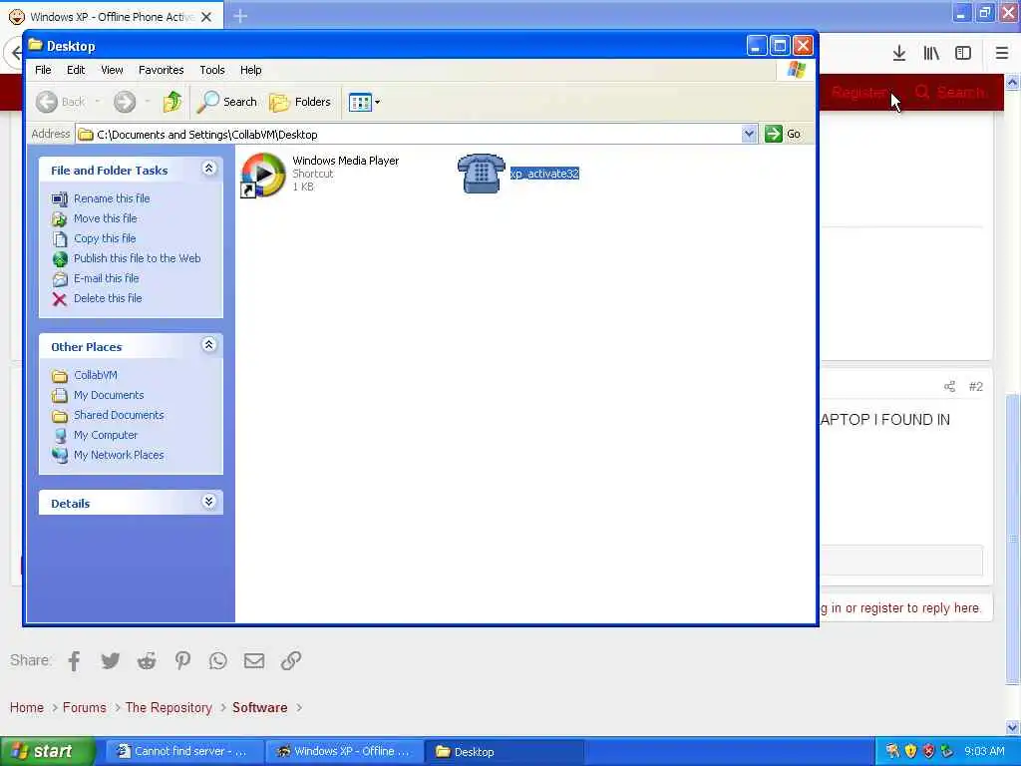Open My Network Places link

pos(119,455)
